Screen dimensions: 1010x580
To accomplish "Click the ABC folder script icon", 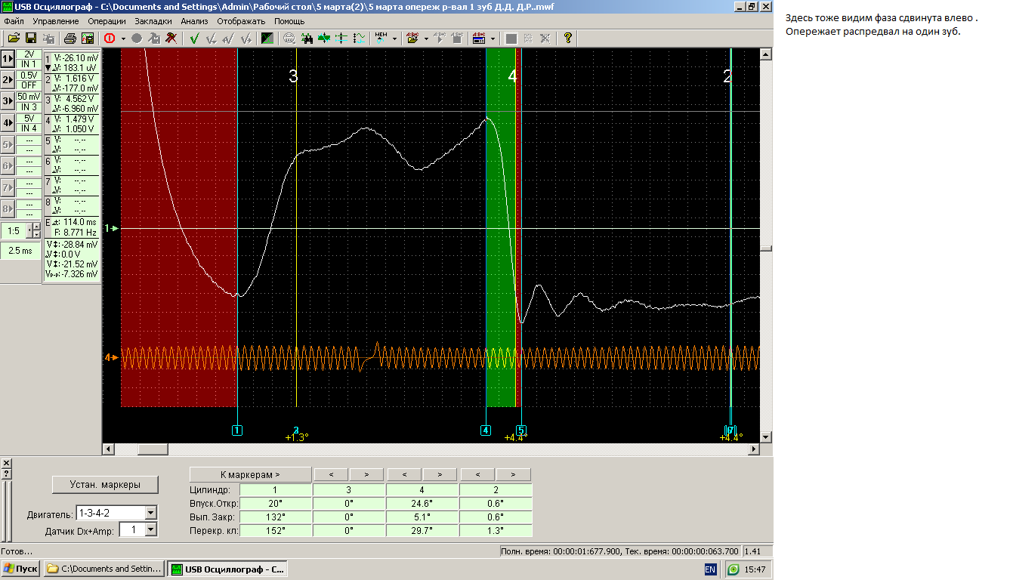I will point(412,38).
